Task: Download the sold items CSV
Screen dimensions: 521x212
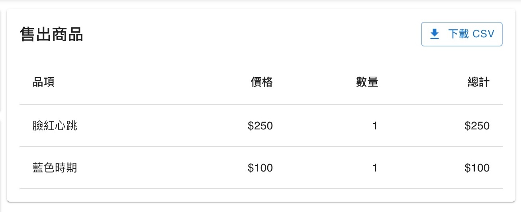Action: (x=462, y=34)
